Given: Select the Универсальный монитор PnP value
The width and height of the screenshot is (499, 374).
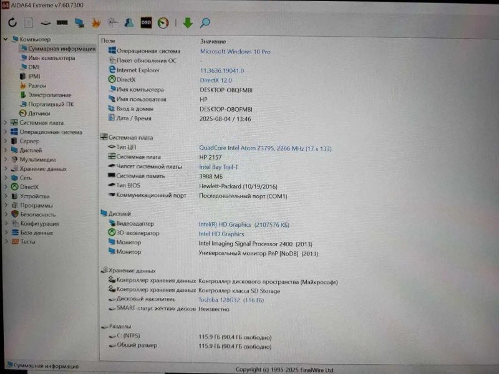Looking at the screenshot, I should coord(258,254).
